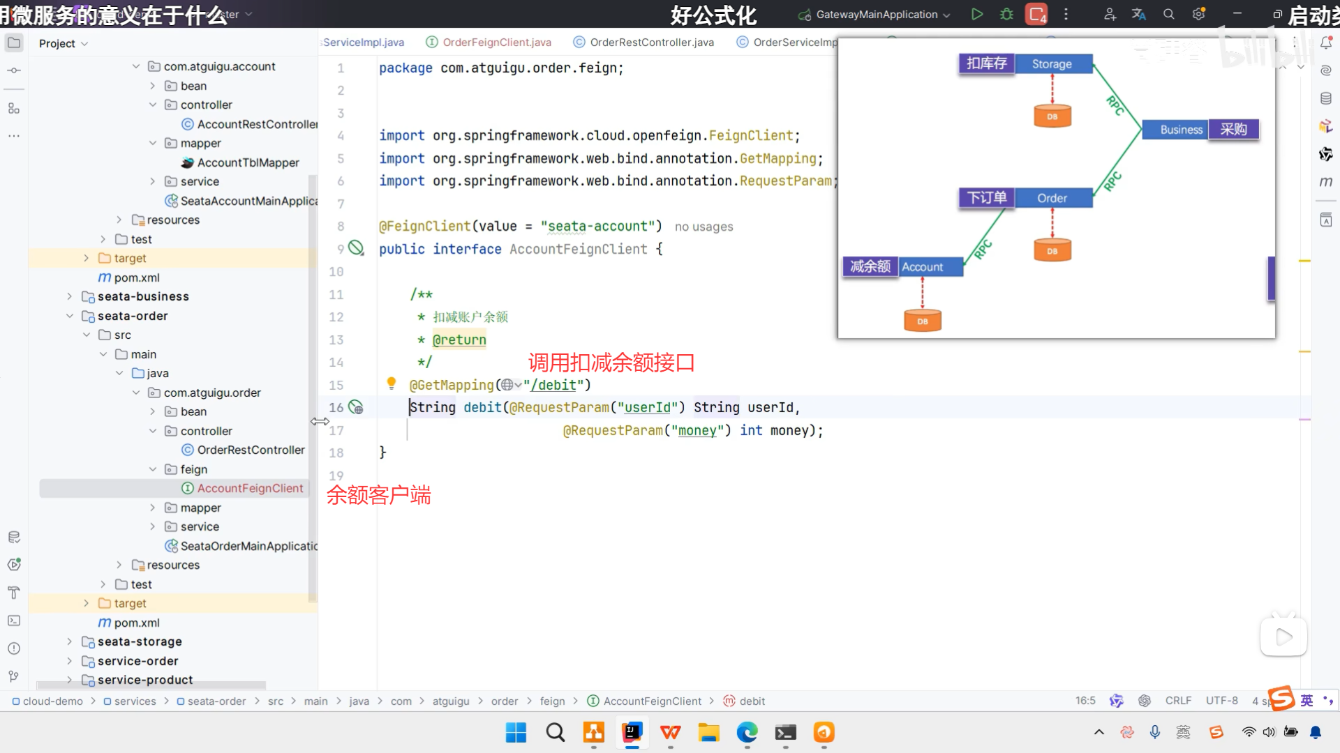This screenshot has height=753, width=1340.
Task: Open the Terminal tool window icon
Action: pyautogui.click(x=13, y=621)
